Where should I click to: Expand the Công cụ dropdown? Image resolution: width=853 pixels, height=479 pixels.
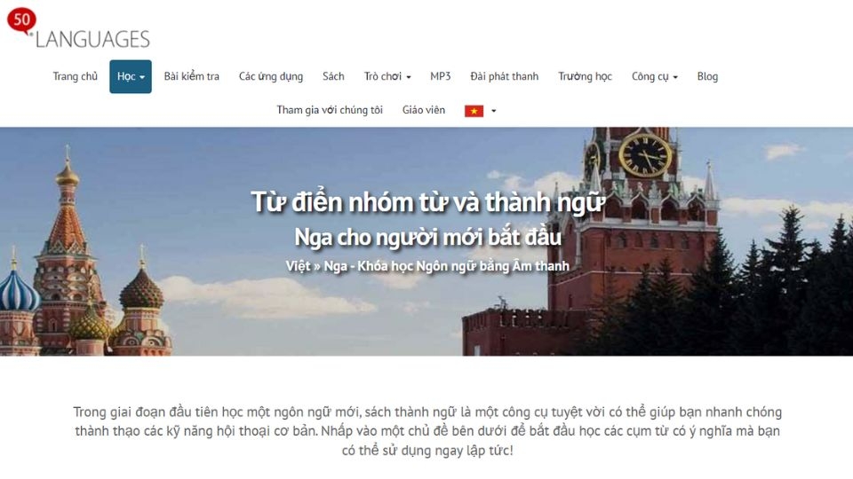point(655,76)
